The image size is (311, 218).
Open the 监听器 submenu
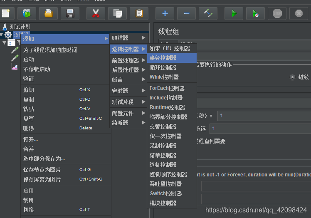(128, 123)
